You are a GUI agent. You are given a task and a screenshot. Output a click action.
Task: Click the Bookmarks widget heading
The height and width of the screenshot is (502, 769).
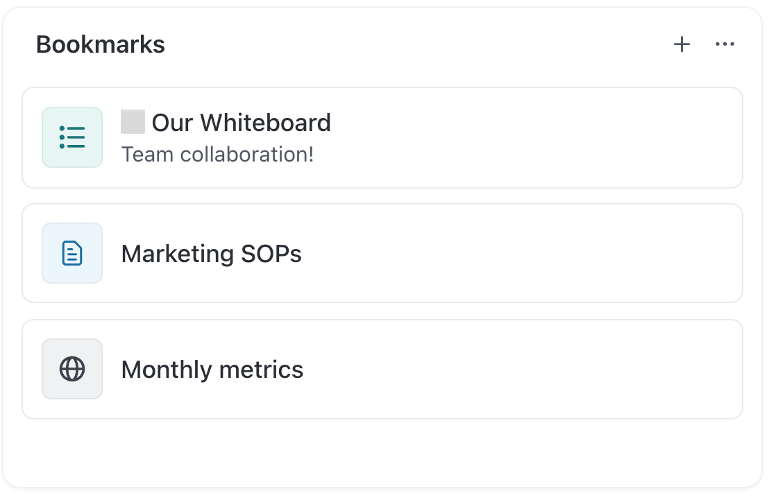point(101,45)
